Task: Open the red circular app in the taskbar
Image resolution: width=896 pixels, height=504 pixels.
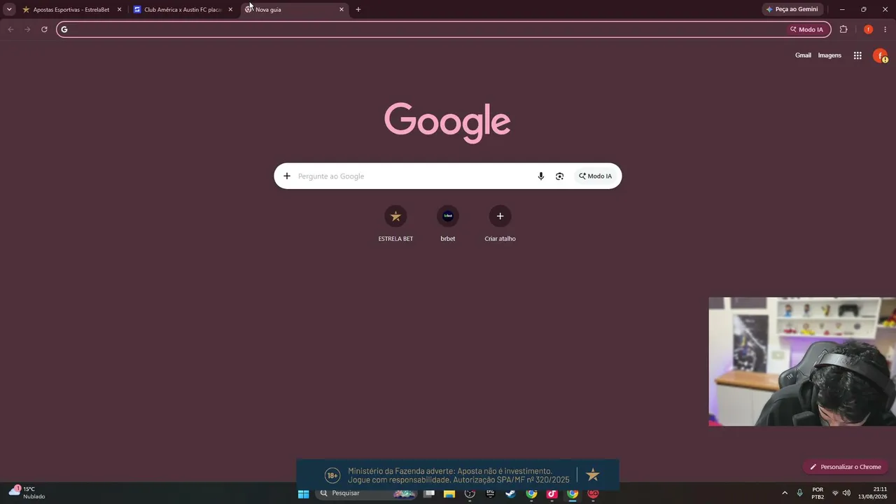Action: (x=594, y=493)
